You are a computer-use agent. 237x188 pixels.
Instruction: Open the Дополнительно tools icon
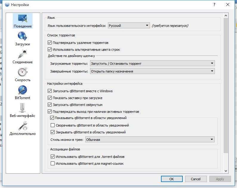22,126
